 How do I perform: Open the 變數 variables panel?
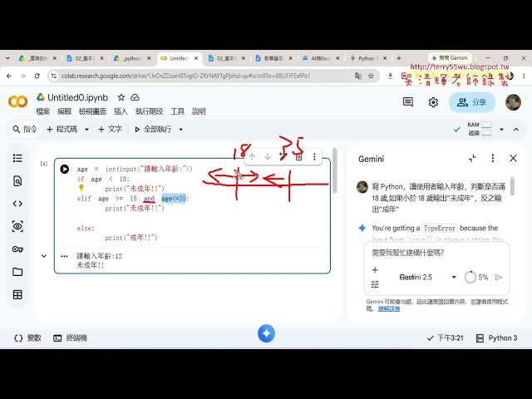[27, 338]
